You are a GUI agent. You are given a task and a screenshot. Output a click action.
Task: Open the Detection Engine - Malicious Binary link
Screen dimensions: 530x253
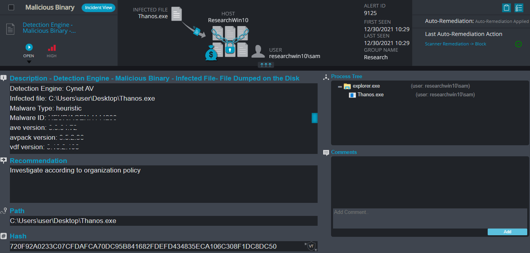tap(49, 28)
